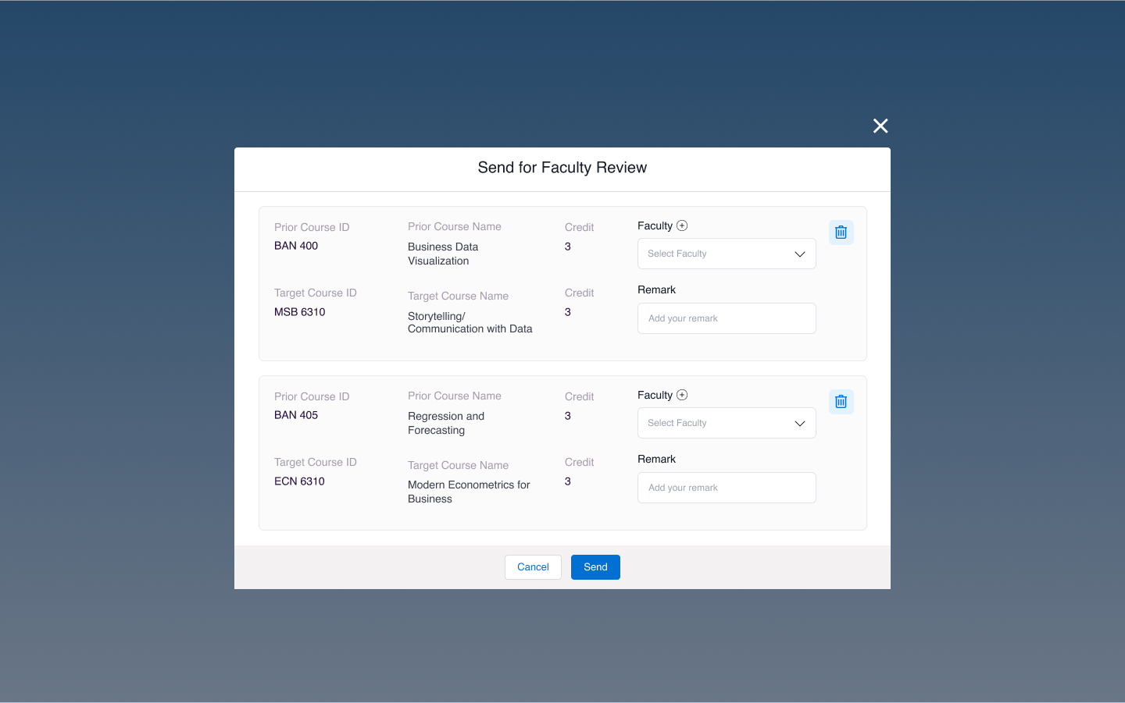Click the Cancel button
This screenshot has width=1125, height=703.
pos(533,567)
